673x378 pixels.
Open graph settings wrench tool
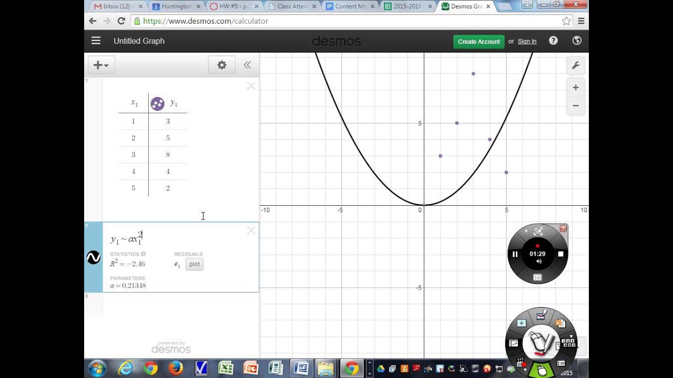click(576, 66)
